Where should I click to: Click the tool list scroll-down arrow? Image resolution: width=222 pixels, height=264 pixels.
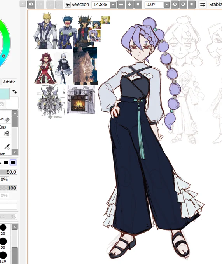(15, 152)
